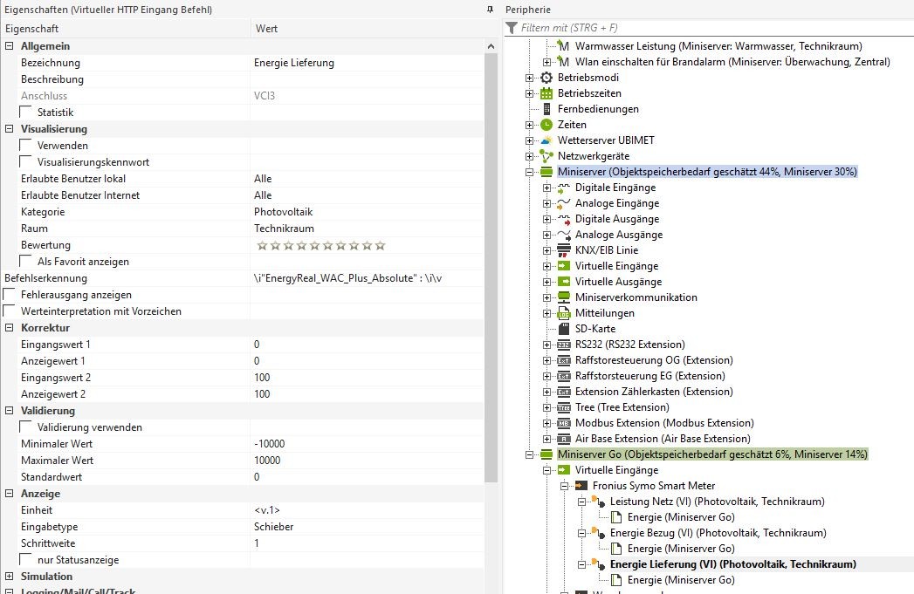The image size is (914, 594).
Task: Click the SD-Karte icon
Action: point(563,329)
